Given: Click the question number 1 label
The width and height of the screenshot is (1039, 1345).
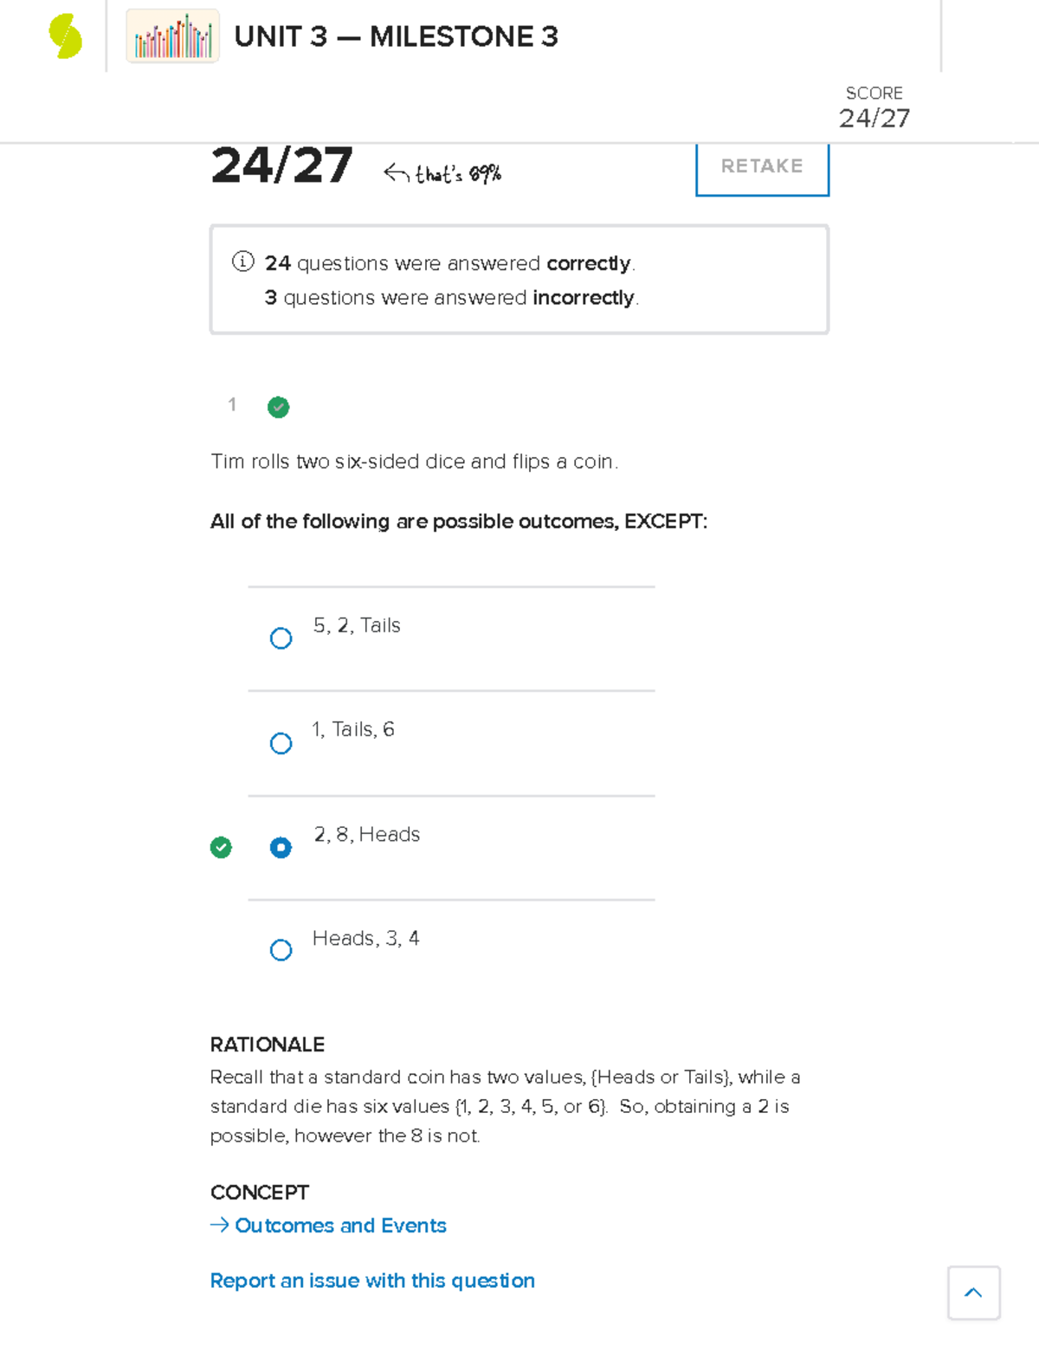Looking at the screenshot, I should point(232,404).
